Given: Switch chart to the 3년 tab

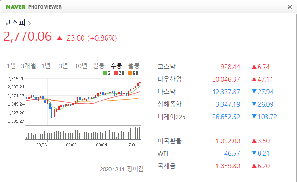Looking at the screenshot, I should (63, 66).
